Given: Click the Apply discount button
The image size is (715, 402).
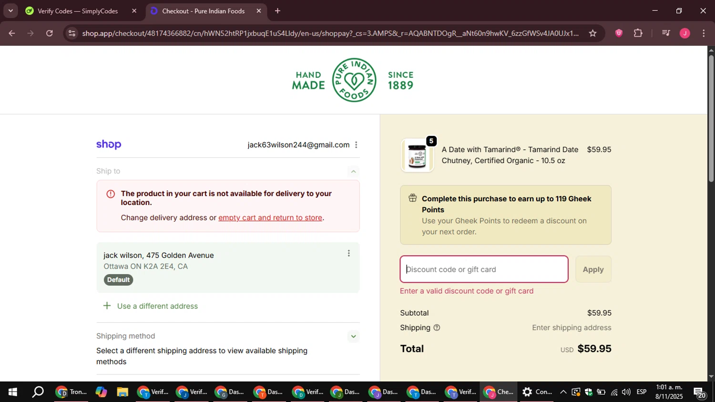Looking at the screenshot, I should click(593, 269).
